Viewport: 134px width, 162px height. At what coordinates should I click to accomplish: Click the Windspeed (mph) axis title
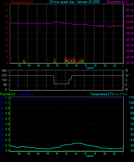(x=22, y=2)
